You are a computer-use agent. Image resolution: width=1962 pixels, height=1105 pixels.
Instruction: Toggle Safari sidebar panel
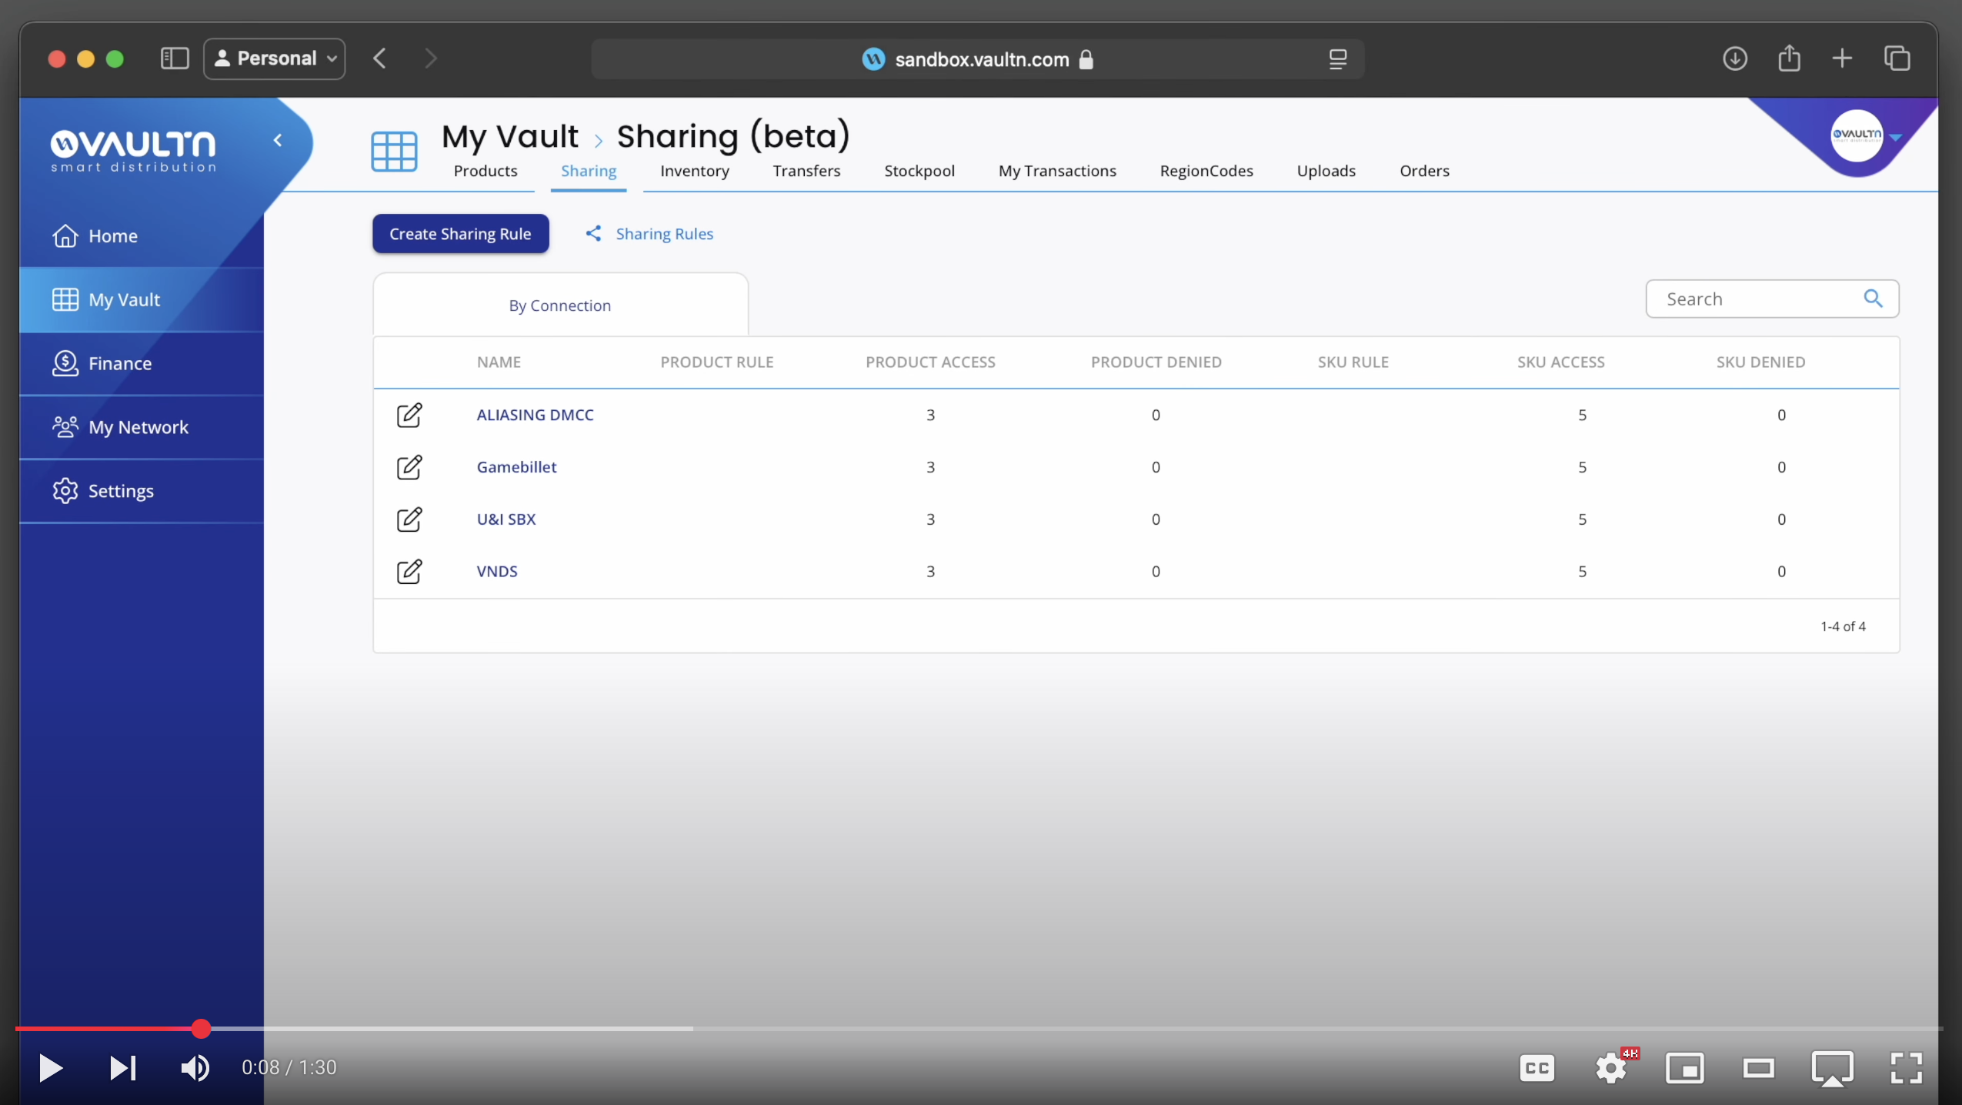pyautogui.click(x=175, y=58)
